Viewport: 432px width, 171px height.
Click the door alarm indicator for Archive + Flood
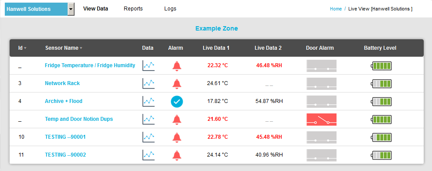(322, 102)
